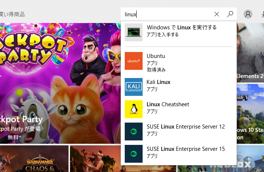Screen dimensions: 264x172
Task: Click the SUSE Enterprise Server 15 icon
Action: pyautogui.click(x=134, y=154)
